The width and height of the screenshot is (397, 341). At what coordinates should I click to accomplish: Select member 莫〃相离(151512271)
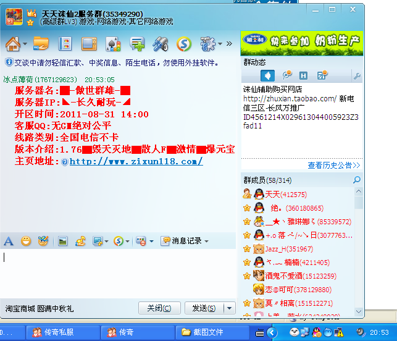(x=299, y=303)
